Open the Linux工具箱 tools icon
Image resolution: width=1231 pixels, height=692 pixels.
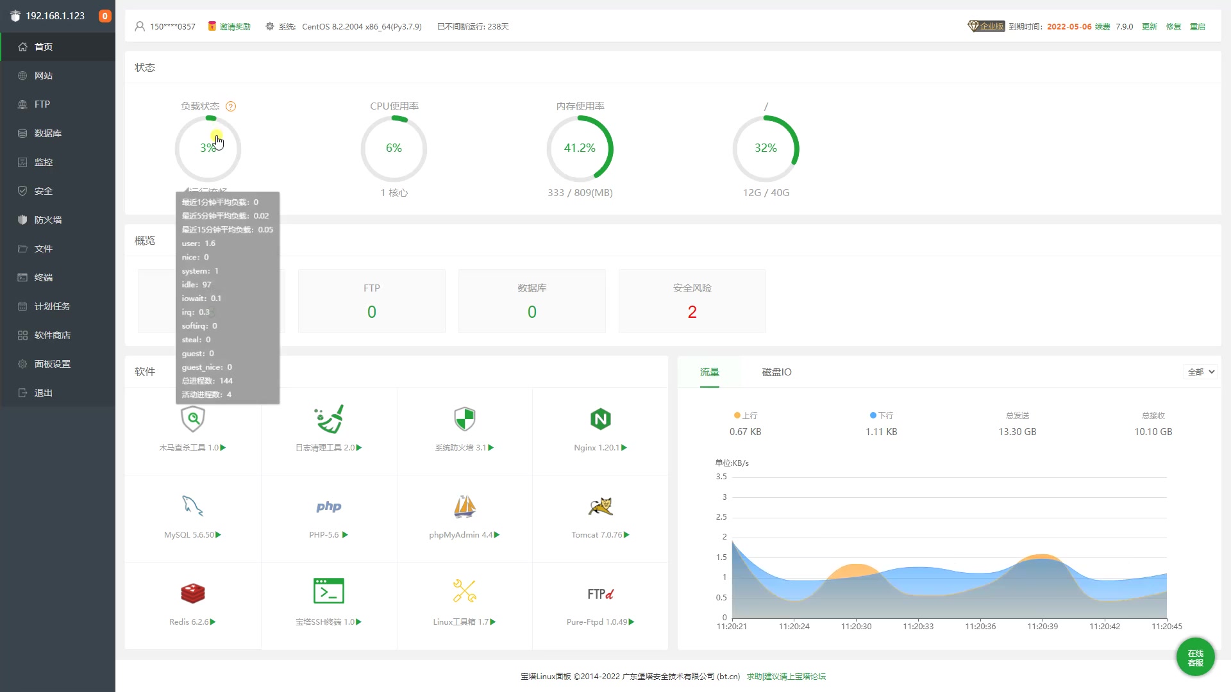[464, 591]
